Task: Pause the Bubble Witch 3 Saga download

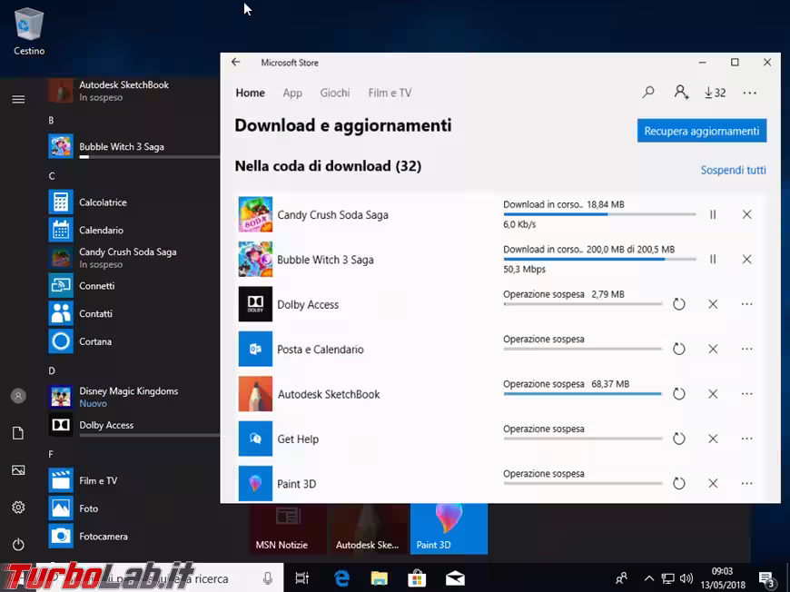Action: pyautogui.click(x=713, y=260)
